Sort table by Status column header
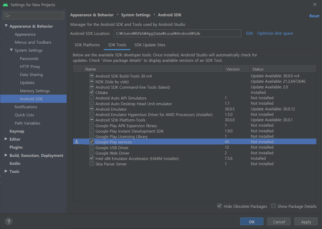 coord(283,69)
